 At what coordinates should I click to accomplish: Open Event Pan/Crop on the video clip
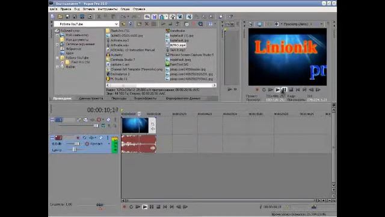(153, 124)
